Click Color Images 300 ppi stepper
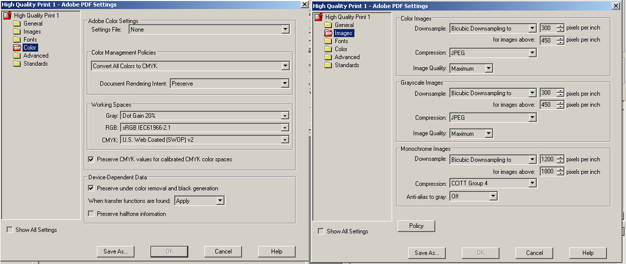The image size is (626, 264). [x=561, y=29]
